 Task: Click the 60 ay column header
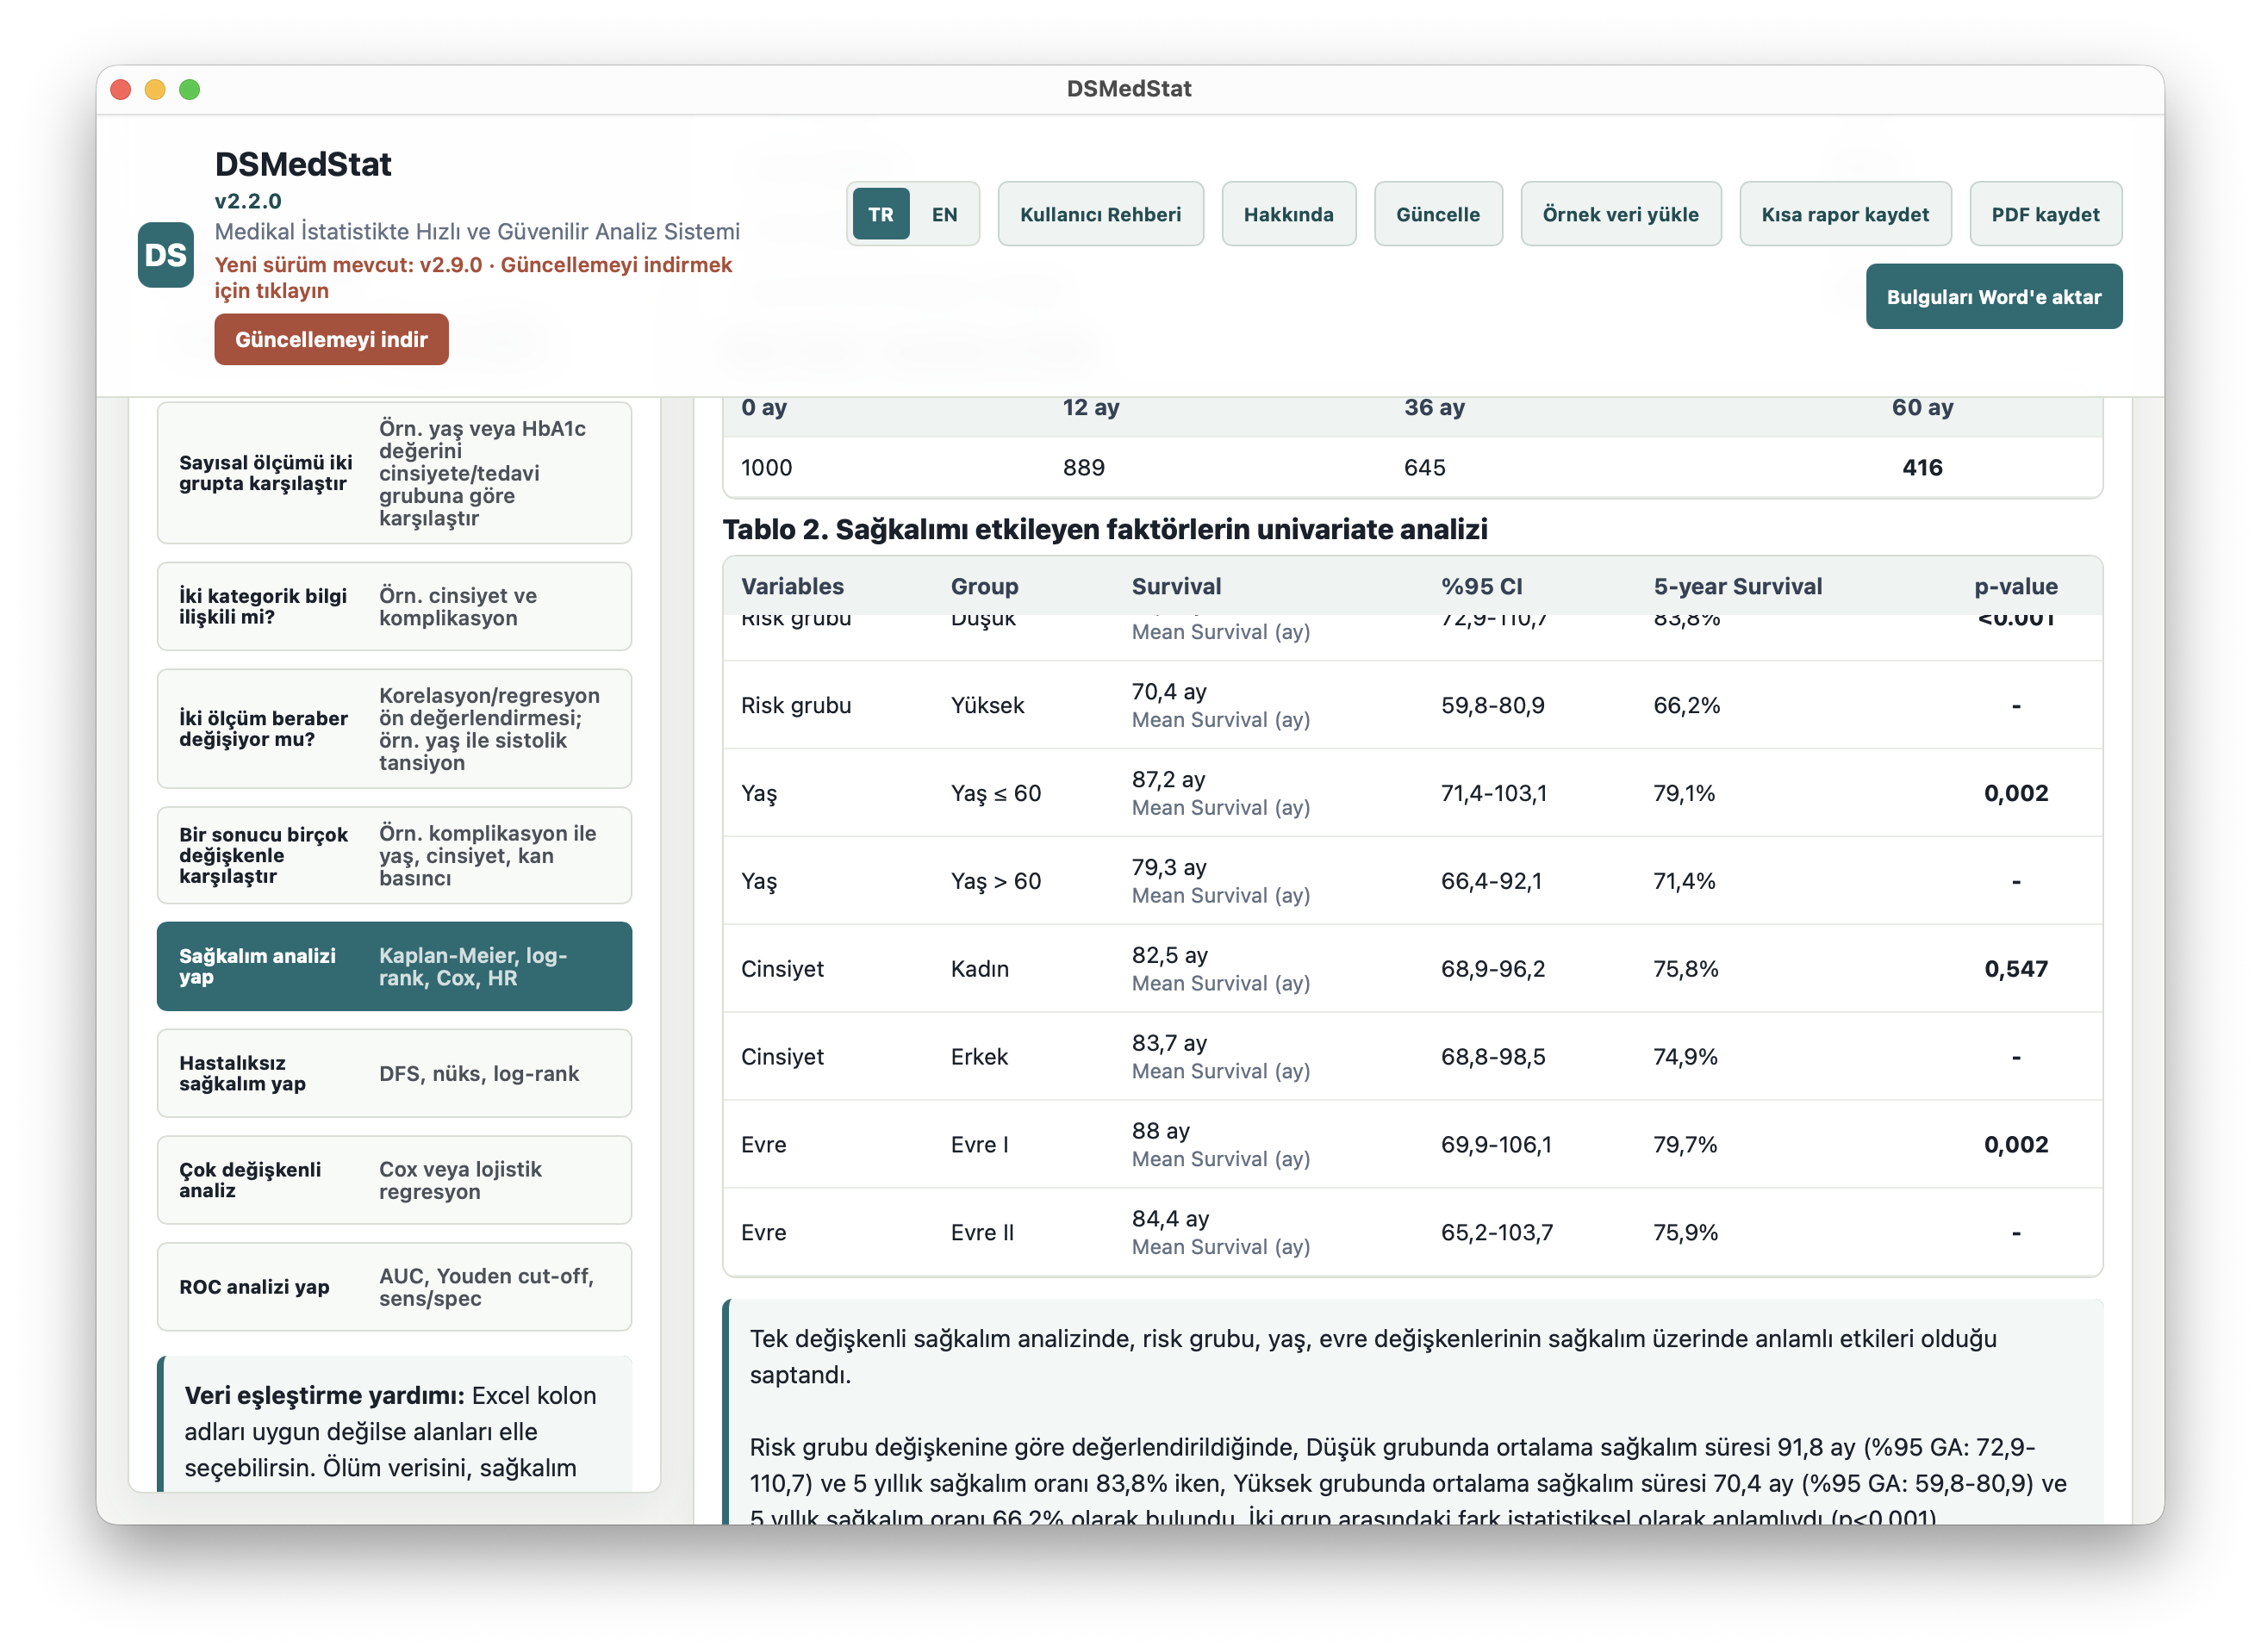pyautogui.click(x=1922, y=408)
